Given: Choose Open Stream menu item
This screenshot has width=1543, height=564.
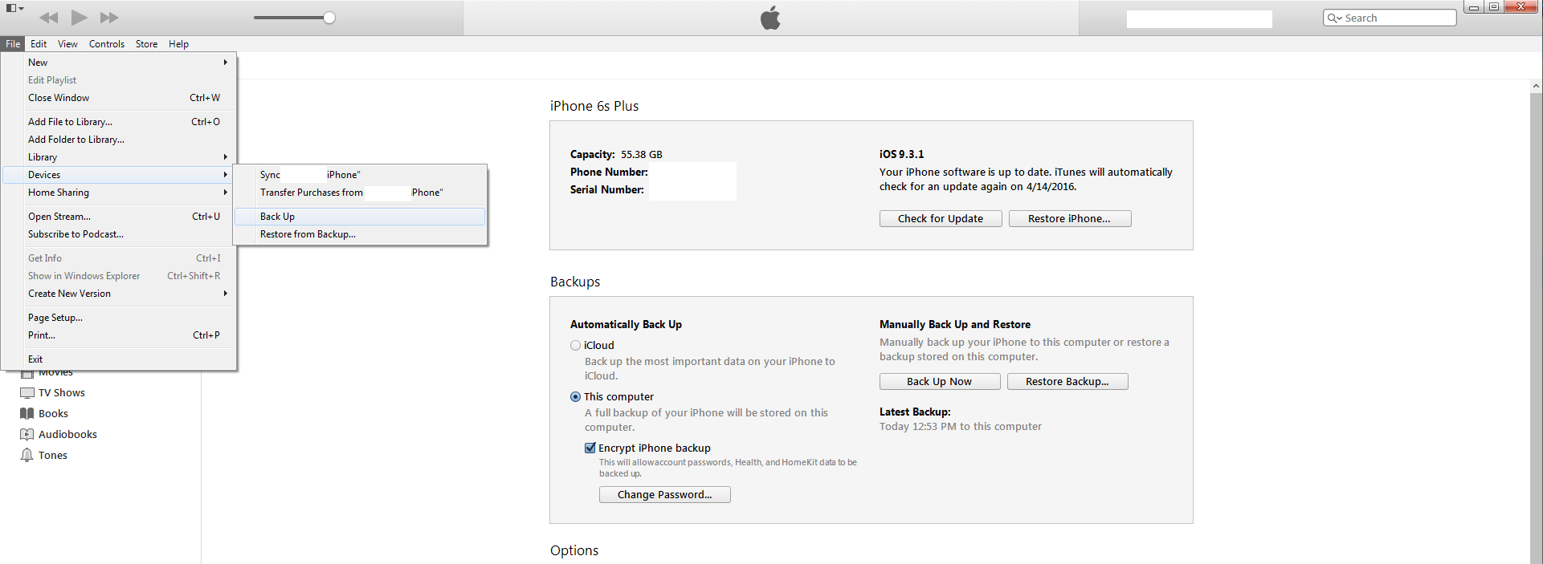Looking at the screenshot, I should click(120, 217).
